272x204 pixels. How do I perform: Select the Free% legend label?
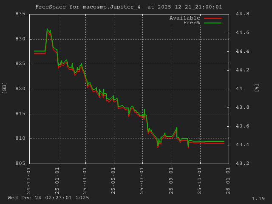coord(191,23)
